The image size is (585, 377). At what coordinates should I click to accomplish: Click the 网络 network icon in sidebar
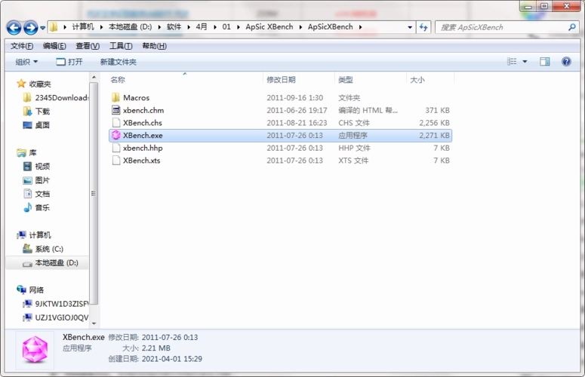[21, 290]
